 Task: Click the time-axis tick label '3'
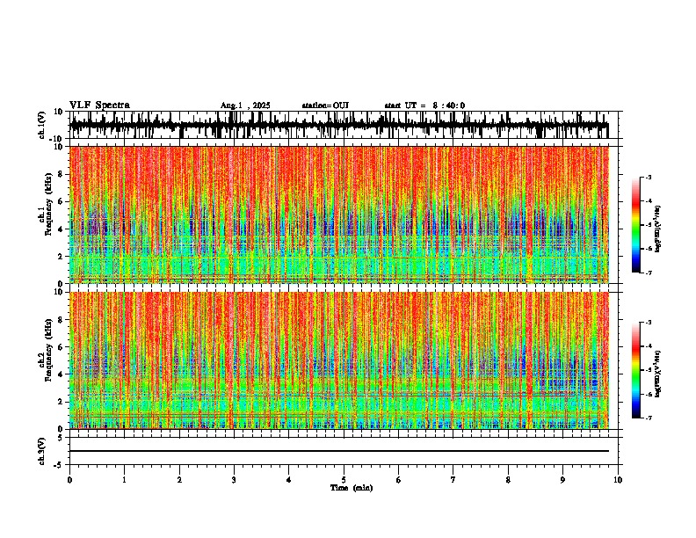click(x=234, y=480)
